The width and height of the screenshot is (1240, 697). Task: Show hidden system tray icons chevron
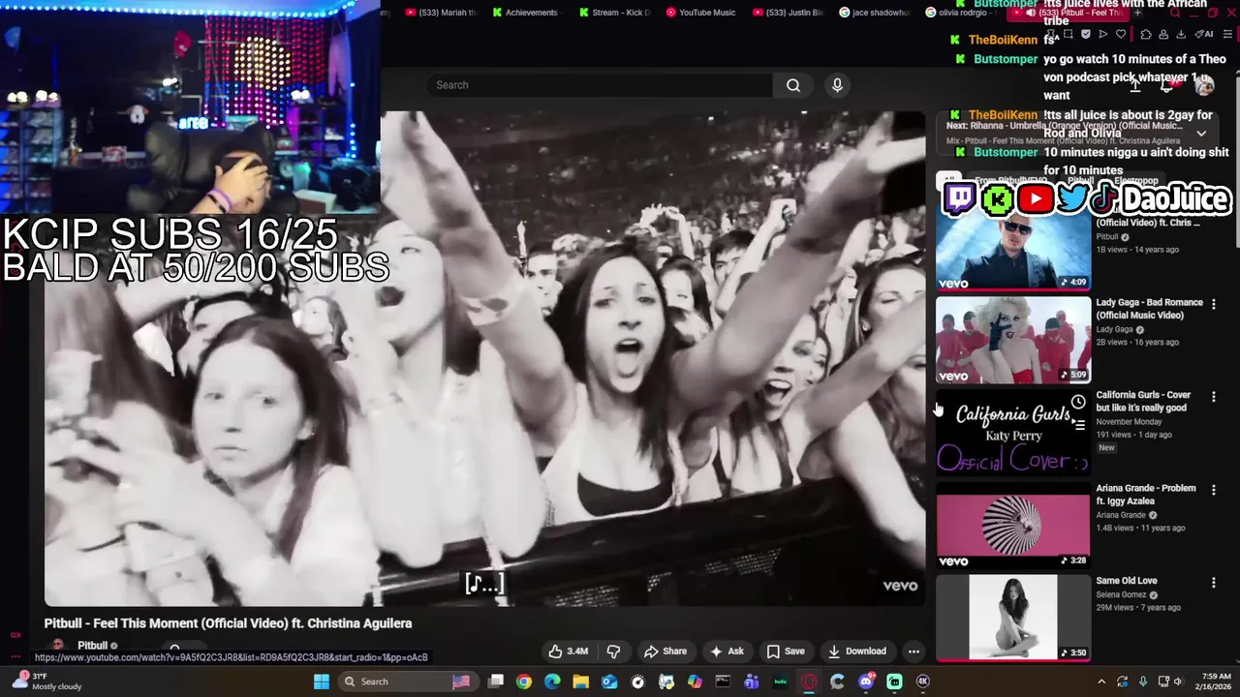1100,682
